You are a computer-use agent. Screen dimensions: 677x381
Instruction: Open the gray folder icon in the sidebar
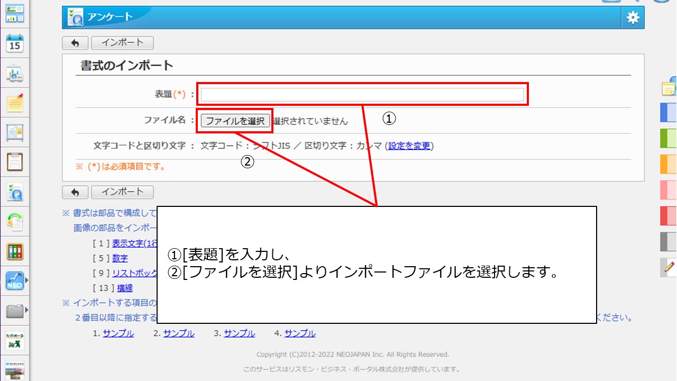pyautogui.click(x=15, y=311)
